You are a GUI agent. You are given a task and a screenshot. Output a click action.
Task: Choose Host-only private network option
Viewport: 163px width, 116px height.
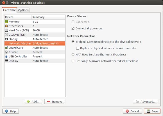[x=73, y=61]
